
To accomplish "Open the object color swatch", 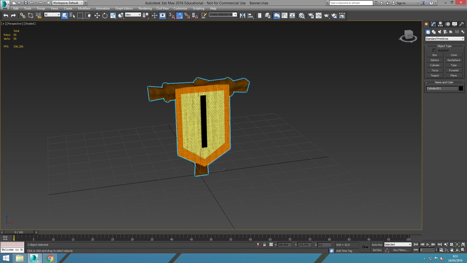I will (x=461, y=88).
